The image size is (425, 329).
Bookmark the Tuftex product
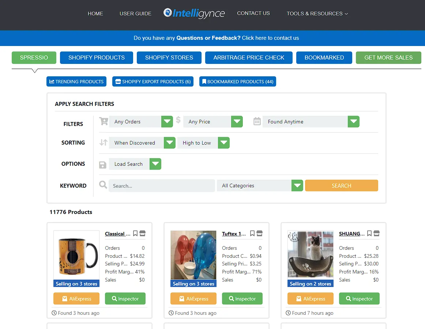pos(252,233)
